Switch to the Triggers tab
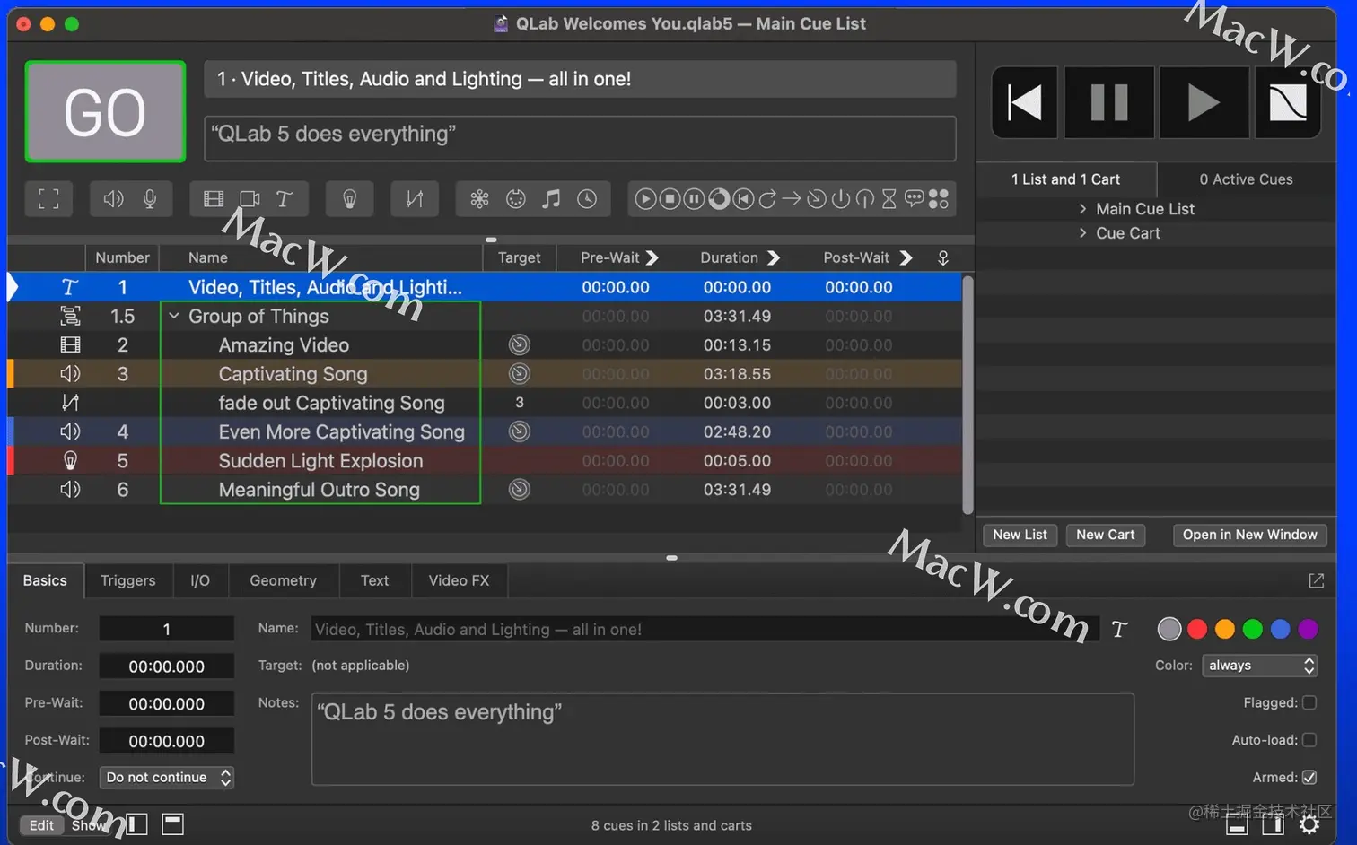Viewport: 1357px width, 845px height. (128, 581)
